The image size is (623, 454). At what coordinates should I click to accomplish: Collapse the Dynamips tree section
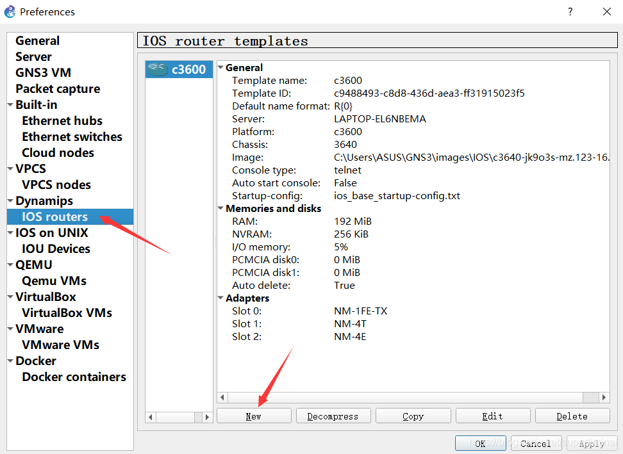pyautogui.click(x=10, y=201)
